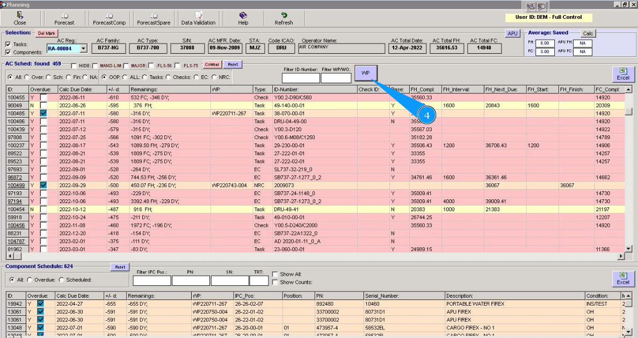The height and width of the screenshot is (338, 638).
Task: Launch the ForecastComp tool
Action: pyautogui.click(x=109, y=19)
